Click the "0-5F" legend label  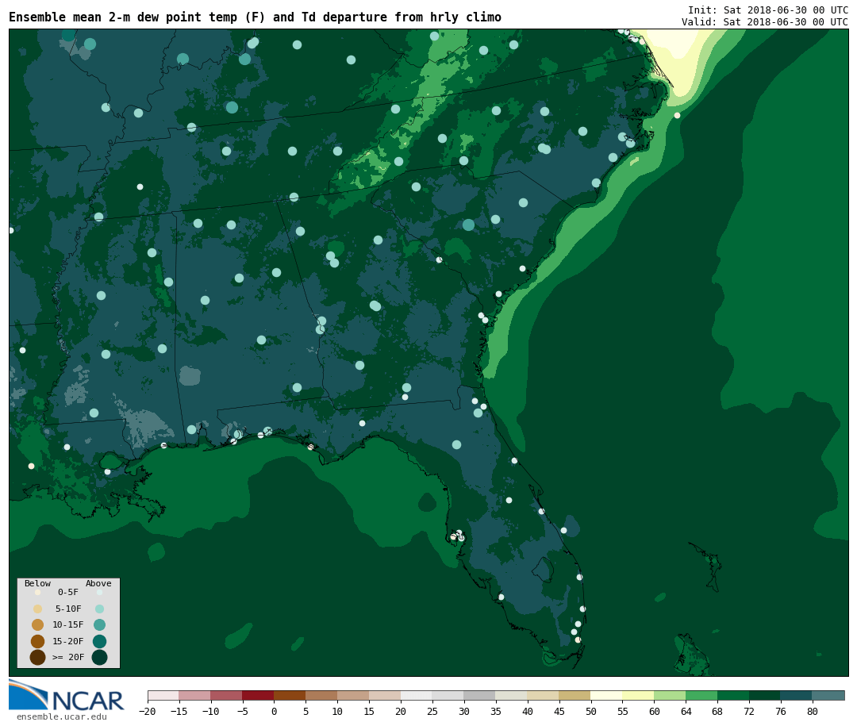(x=68, y=592)
